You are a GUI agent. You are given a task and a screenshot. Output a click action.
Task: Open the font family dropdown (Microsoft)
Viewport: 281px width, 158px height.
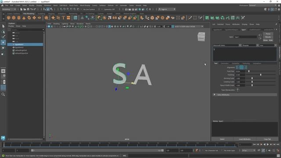[x=227, y=45]
